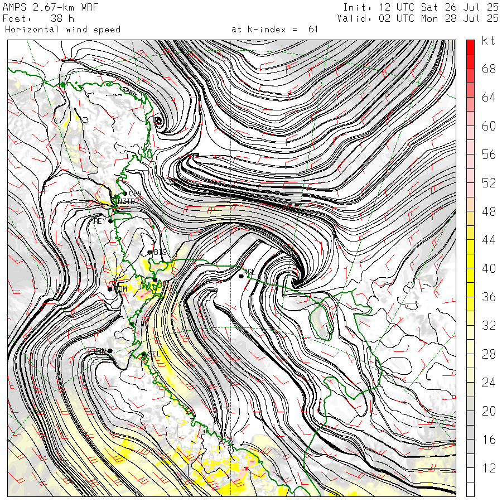Click the legend value 28
The image size is (502, 502).
pyautogui.click(x=489, y=354)
